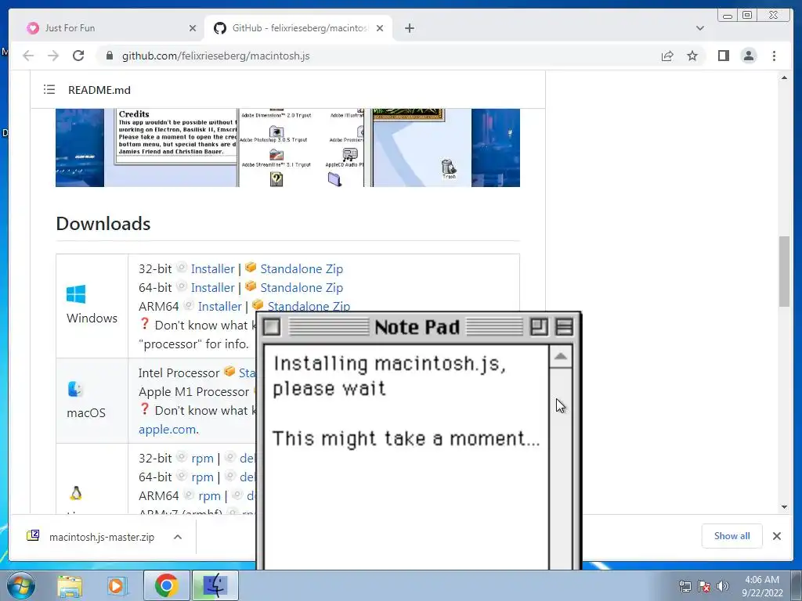This screenshot has width=802, height=601.
Task: Download Windows ARM64 Standalone Zip
Action: pos(309,306)
